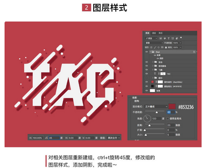Click the drop shadow color swatch #853236
Screen dimensions: 202x168
coord(172,107)
